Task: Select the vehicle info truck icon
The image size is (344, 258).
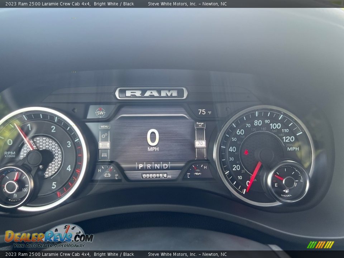Action: (104, 155)
